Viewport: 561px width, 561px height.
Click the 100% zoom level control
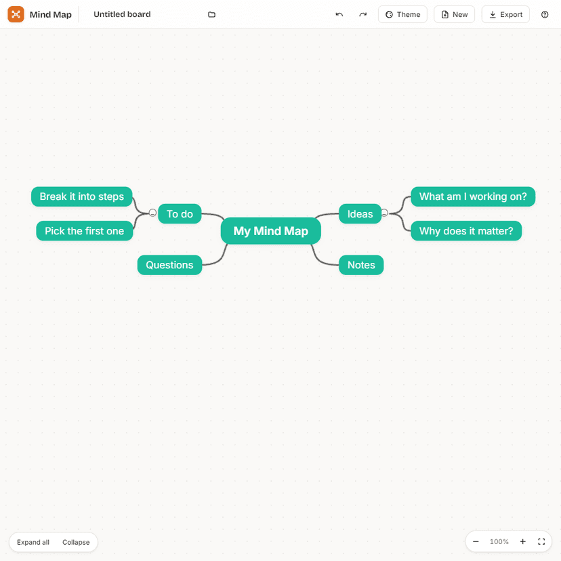pos(499,541)
